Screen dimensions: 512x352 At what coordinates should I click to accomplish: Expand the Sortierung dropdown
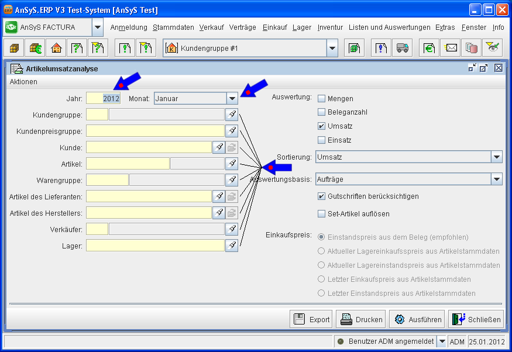(496, 157)
